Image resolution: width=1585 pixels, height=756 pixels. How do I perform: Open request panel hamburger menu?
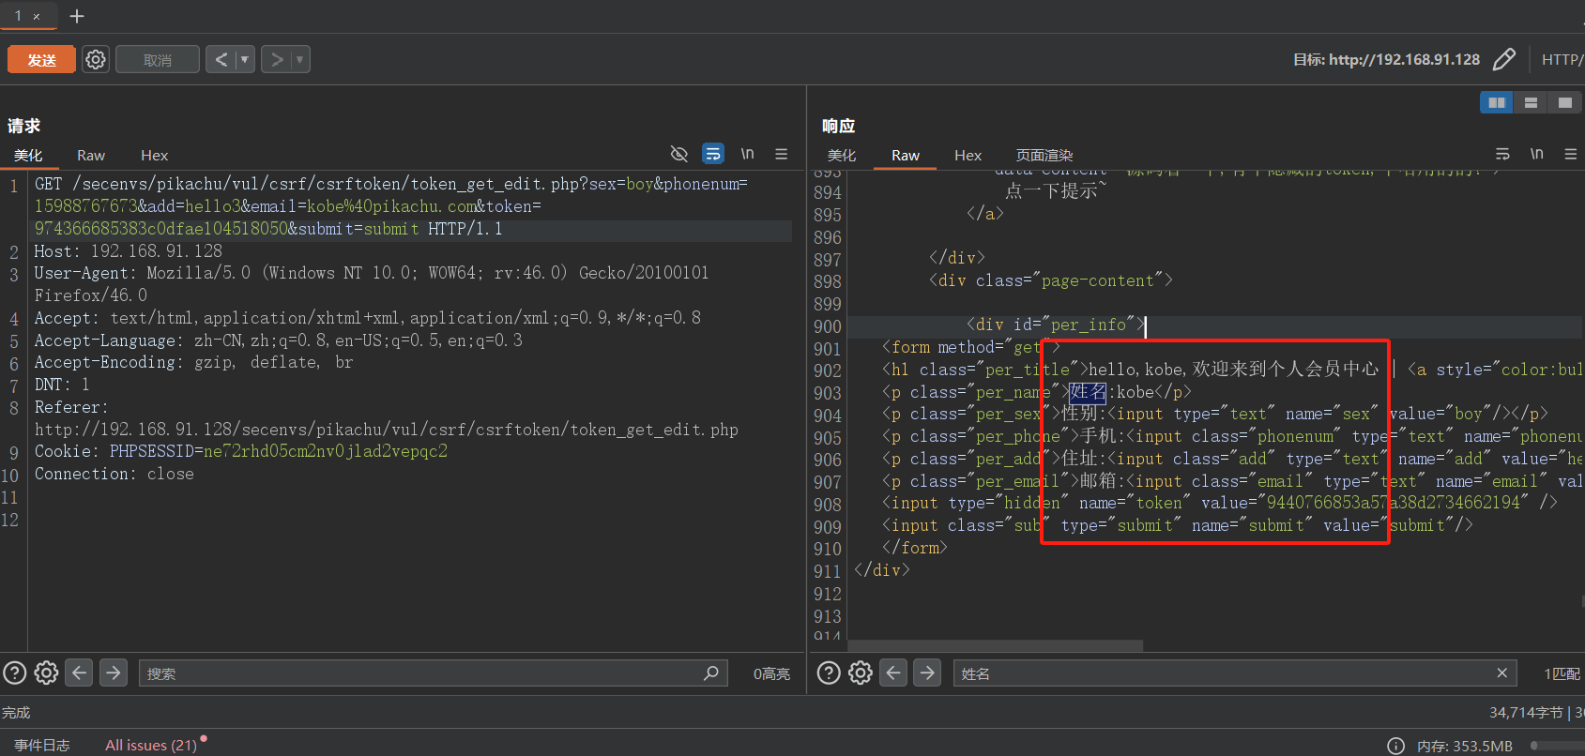(781, 154)
